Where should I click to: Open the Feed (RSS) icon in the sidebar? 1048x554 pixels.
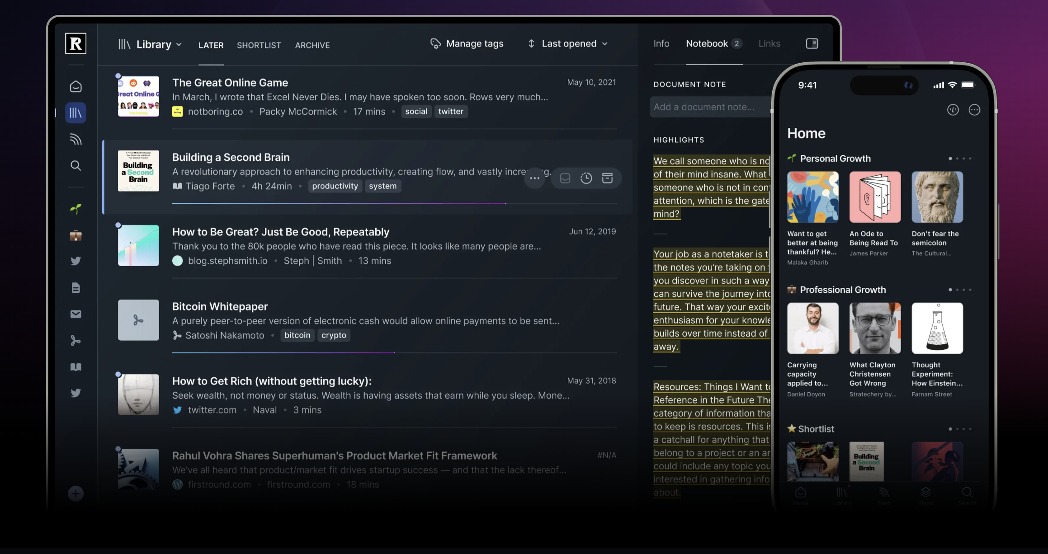[x=76, y=139]
